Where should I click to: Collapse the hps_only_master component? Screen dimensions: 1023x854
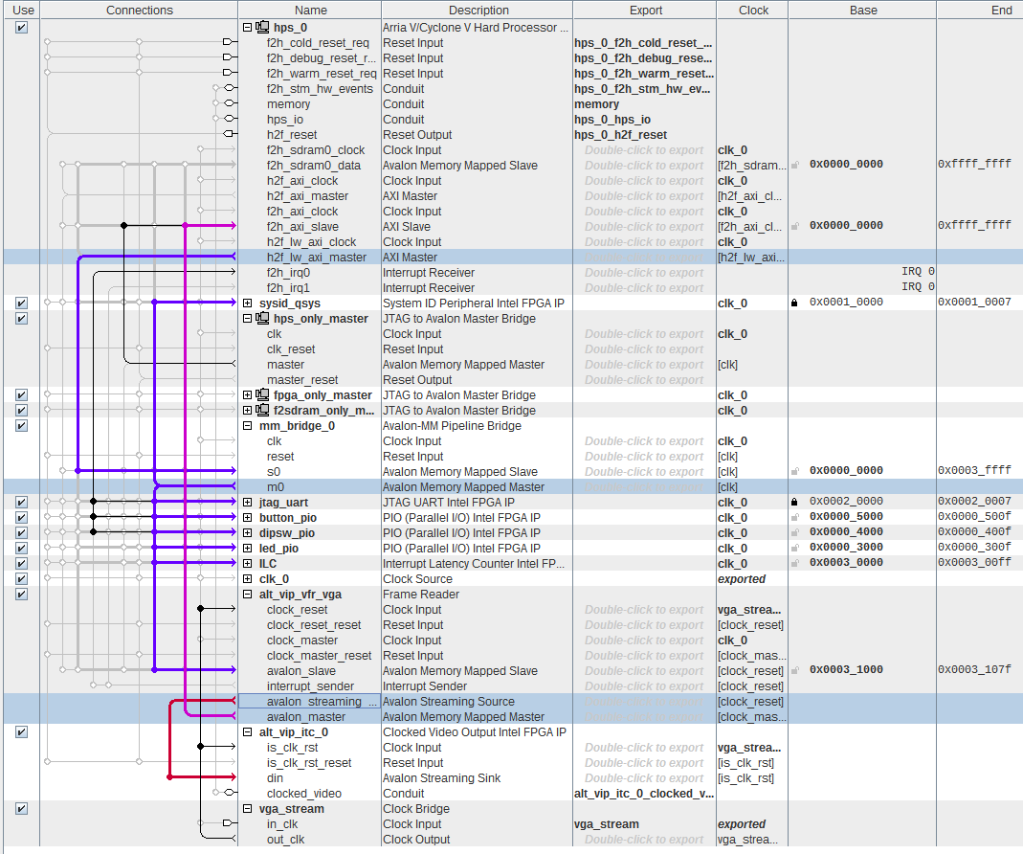click(247, 319)
